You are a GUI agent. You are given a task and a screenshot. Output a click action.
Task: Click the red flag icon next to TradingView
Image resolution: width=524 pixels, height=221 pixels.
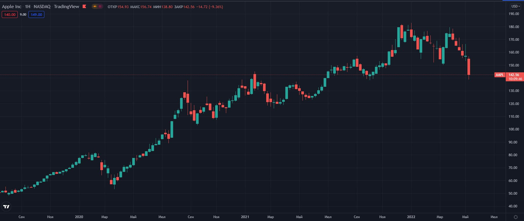pos(84,6)
